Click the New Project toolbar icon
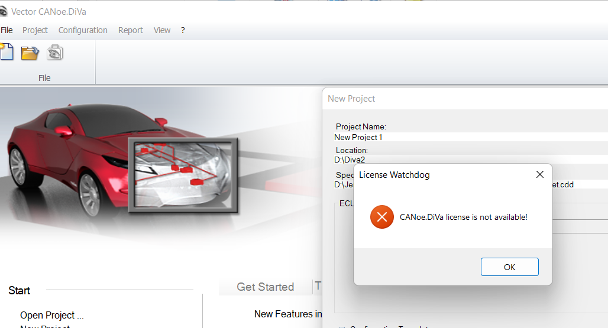 click(7, 52)
